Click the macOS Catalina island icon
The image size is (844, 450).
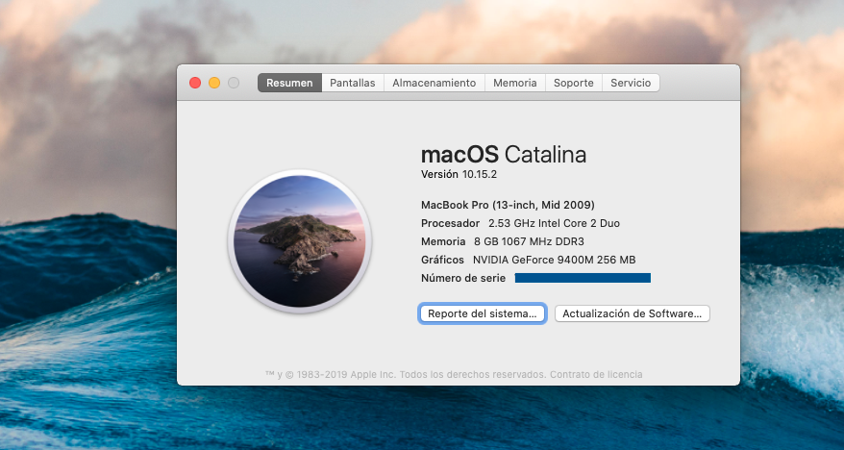[x=300, y=241]
